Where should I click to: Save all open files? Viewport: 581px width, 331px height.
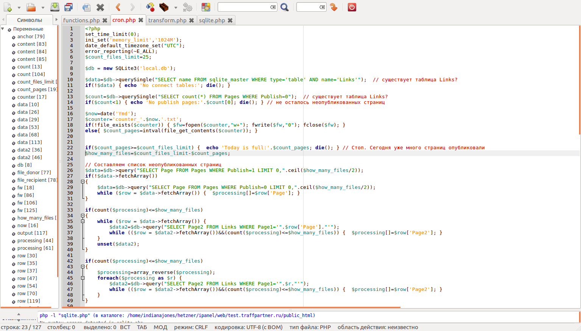coord(69,7)
